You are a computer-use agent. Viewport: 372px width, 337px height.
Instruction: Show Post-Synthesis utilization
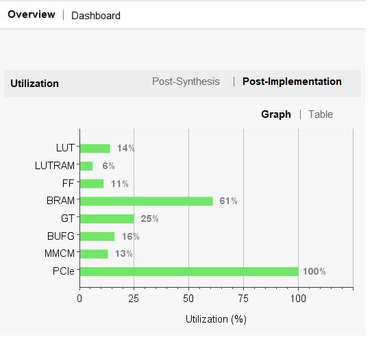coord(186,82)
